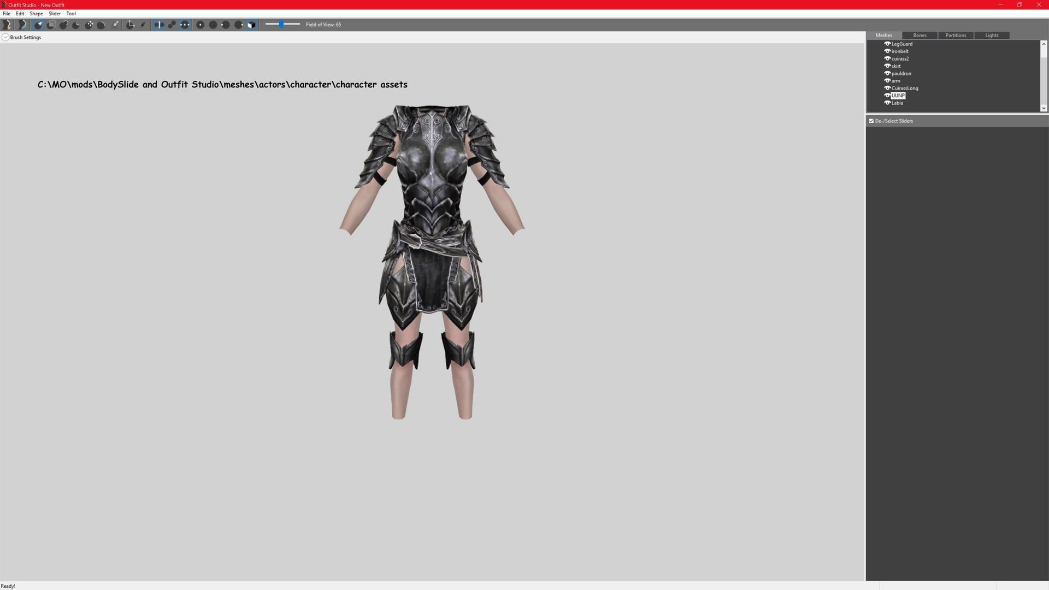Pick the Inflate brush tool
The height and width of the screenshot is (590, 1049).
pyautogui.click(x=63, y=25)
